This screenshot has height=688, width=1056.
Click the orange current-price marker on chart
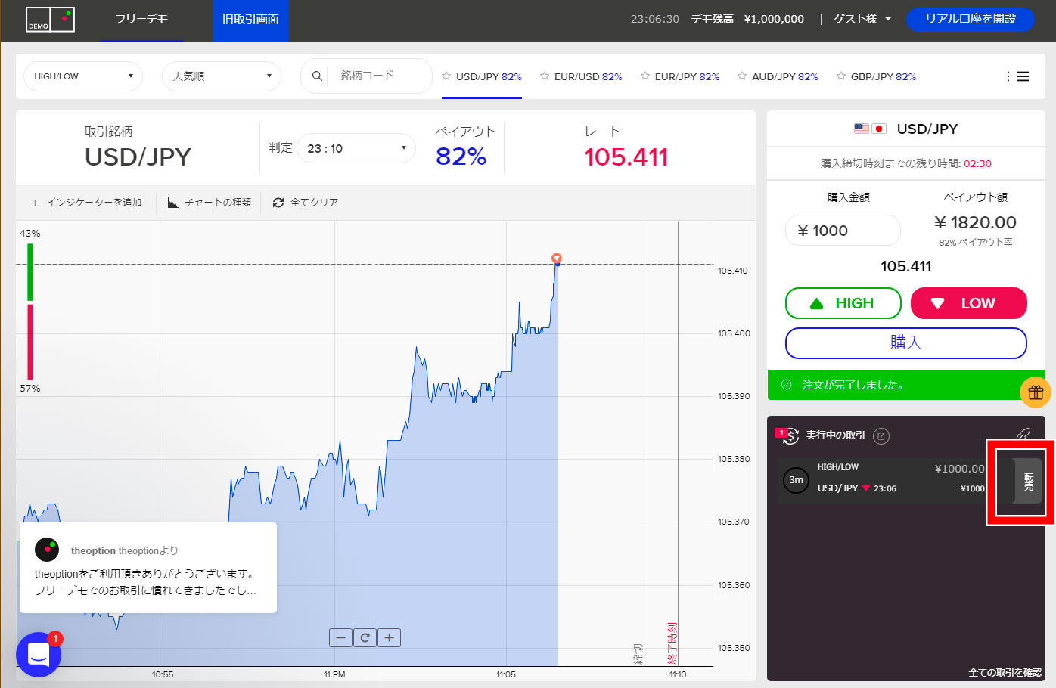click(x=557, y=259)
